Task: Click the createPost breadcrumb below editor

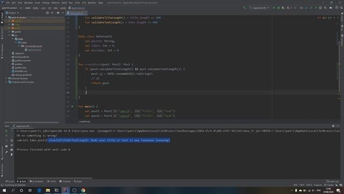Action: pyautogui.click(x=84, y=121)
